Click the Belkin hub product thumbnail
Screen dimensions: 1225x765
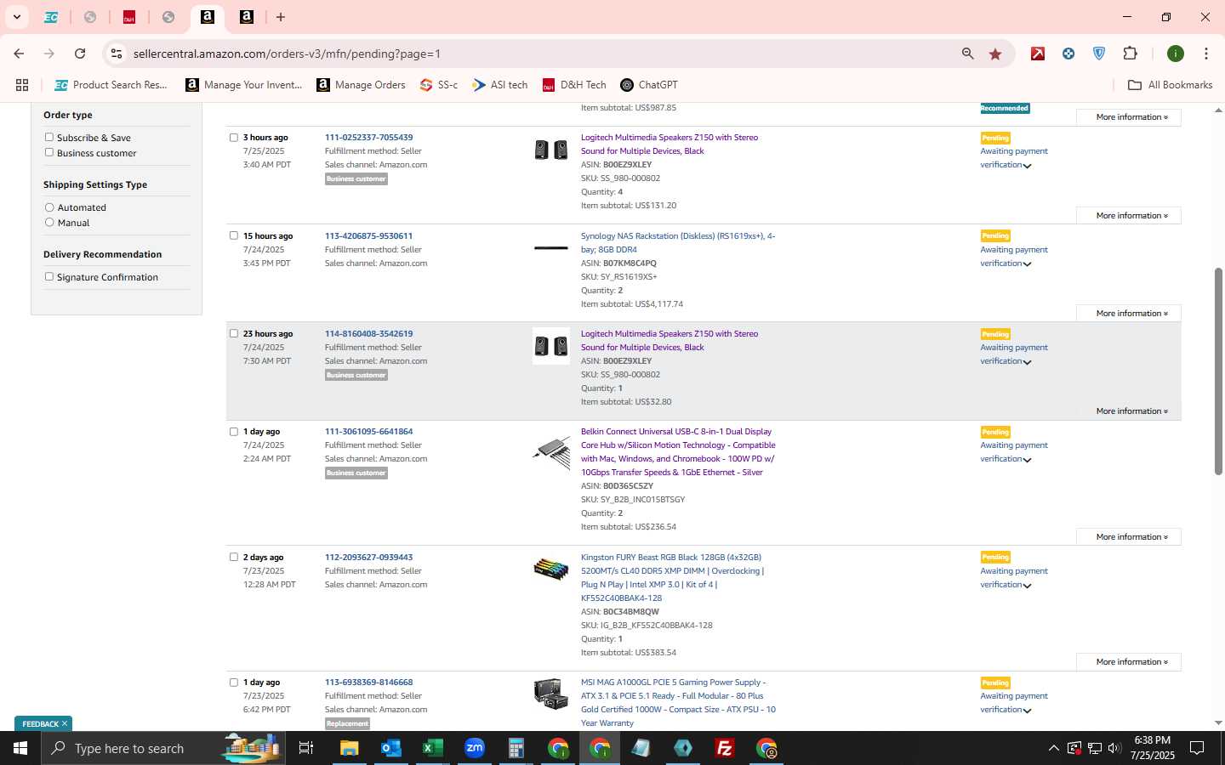click(551, 451)
